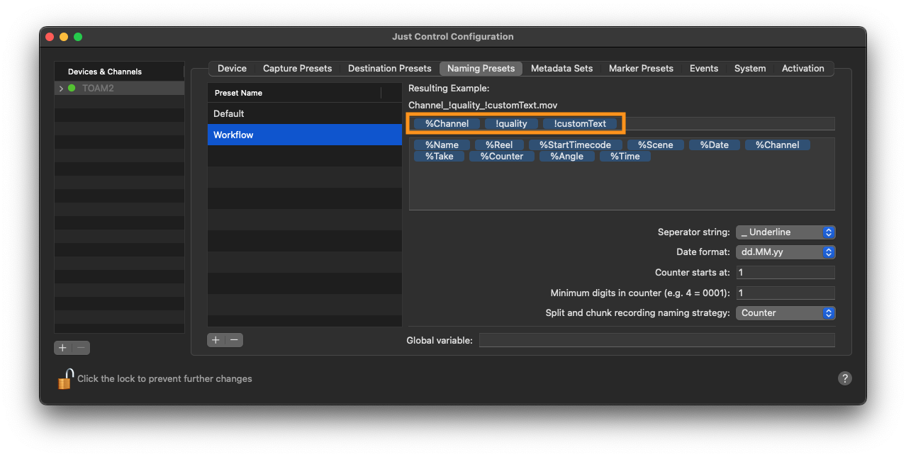
Task: Select the Default preset row
Action: tap(305, 113)
